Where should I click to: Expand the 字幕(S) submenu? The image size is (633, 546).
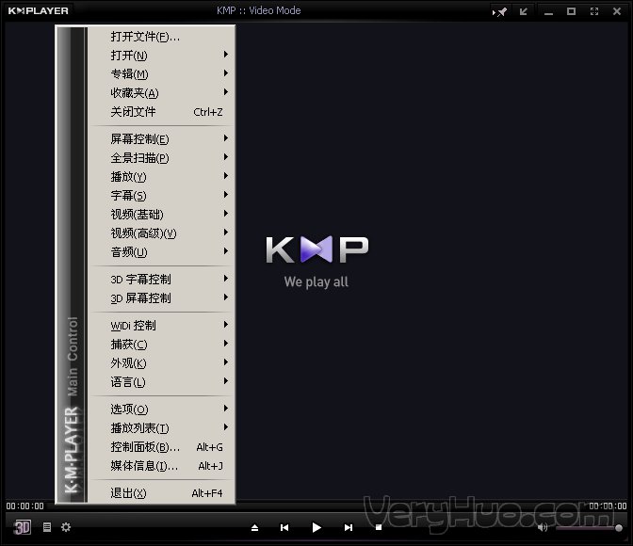coord(161,196)
